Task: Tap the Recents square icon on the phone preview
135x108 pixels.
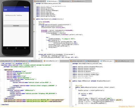Action: point(25,48)
